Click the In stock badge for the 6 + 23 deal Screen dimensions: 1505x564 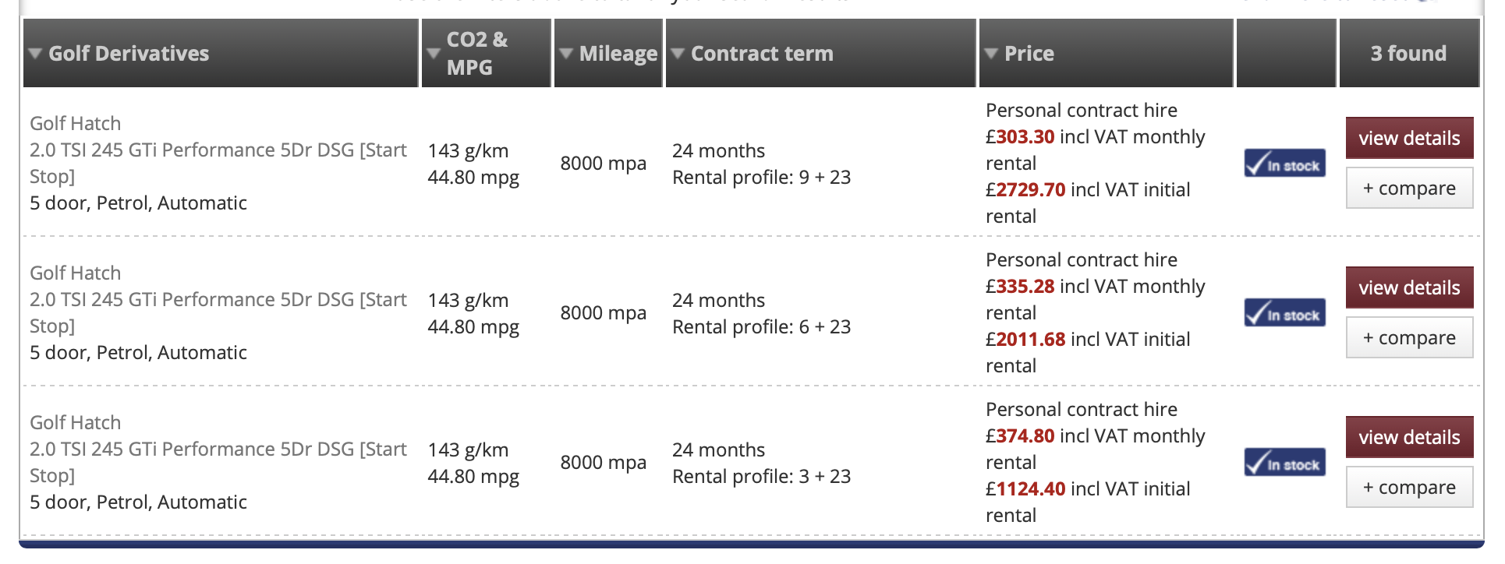(x=1284, y=312)
